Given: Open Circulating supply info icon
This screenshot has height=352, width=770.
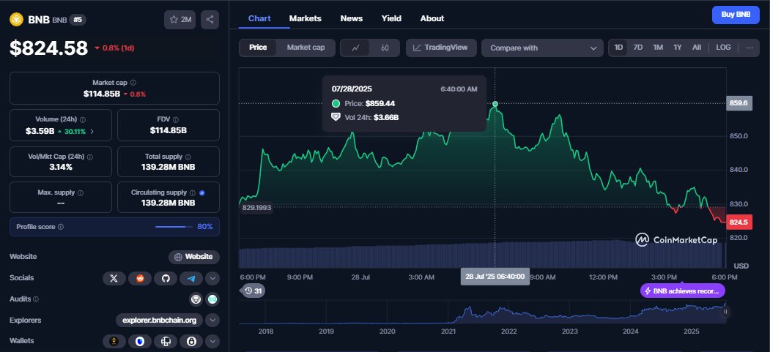Looking at the screenshot, I should 193,193.
